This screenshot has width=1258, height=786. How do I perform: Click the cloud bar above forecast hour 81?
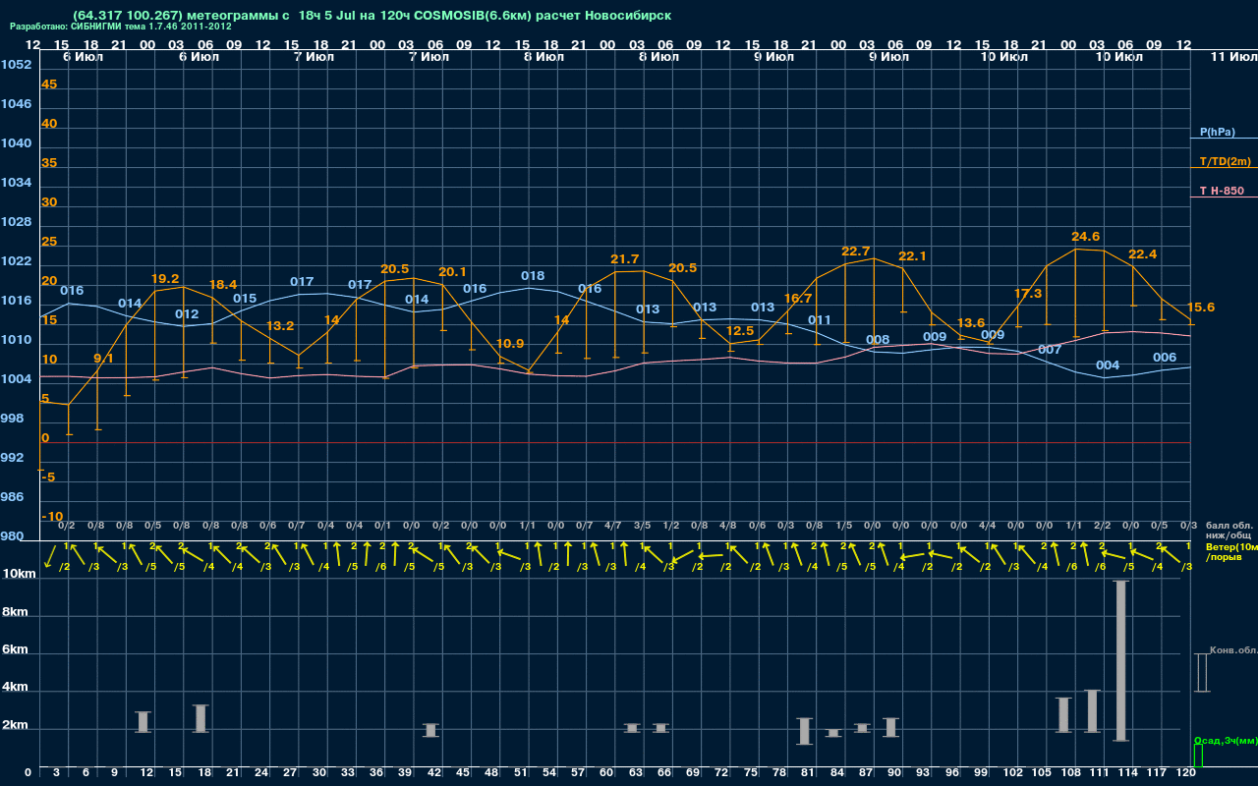804,731
